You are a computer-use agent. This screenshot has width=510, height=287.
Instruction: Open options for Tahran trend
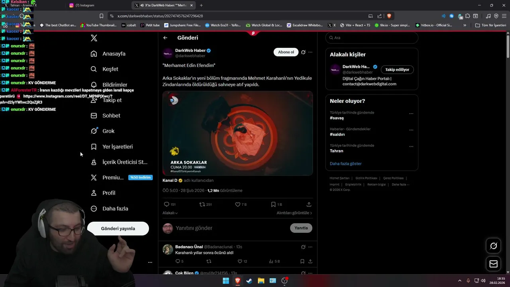pyautogui.click(x=411, y=147)
